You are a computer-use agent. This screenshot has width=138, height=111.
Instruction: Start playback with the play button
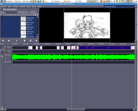(16, 40)
